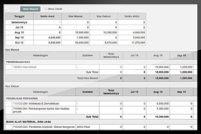
Task: Open 710700-DM- Mobilisasi & Demobilisasi entry
Action: [x=36, y=103]
